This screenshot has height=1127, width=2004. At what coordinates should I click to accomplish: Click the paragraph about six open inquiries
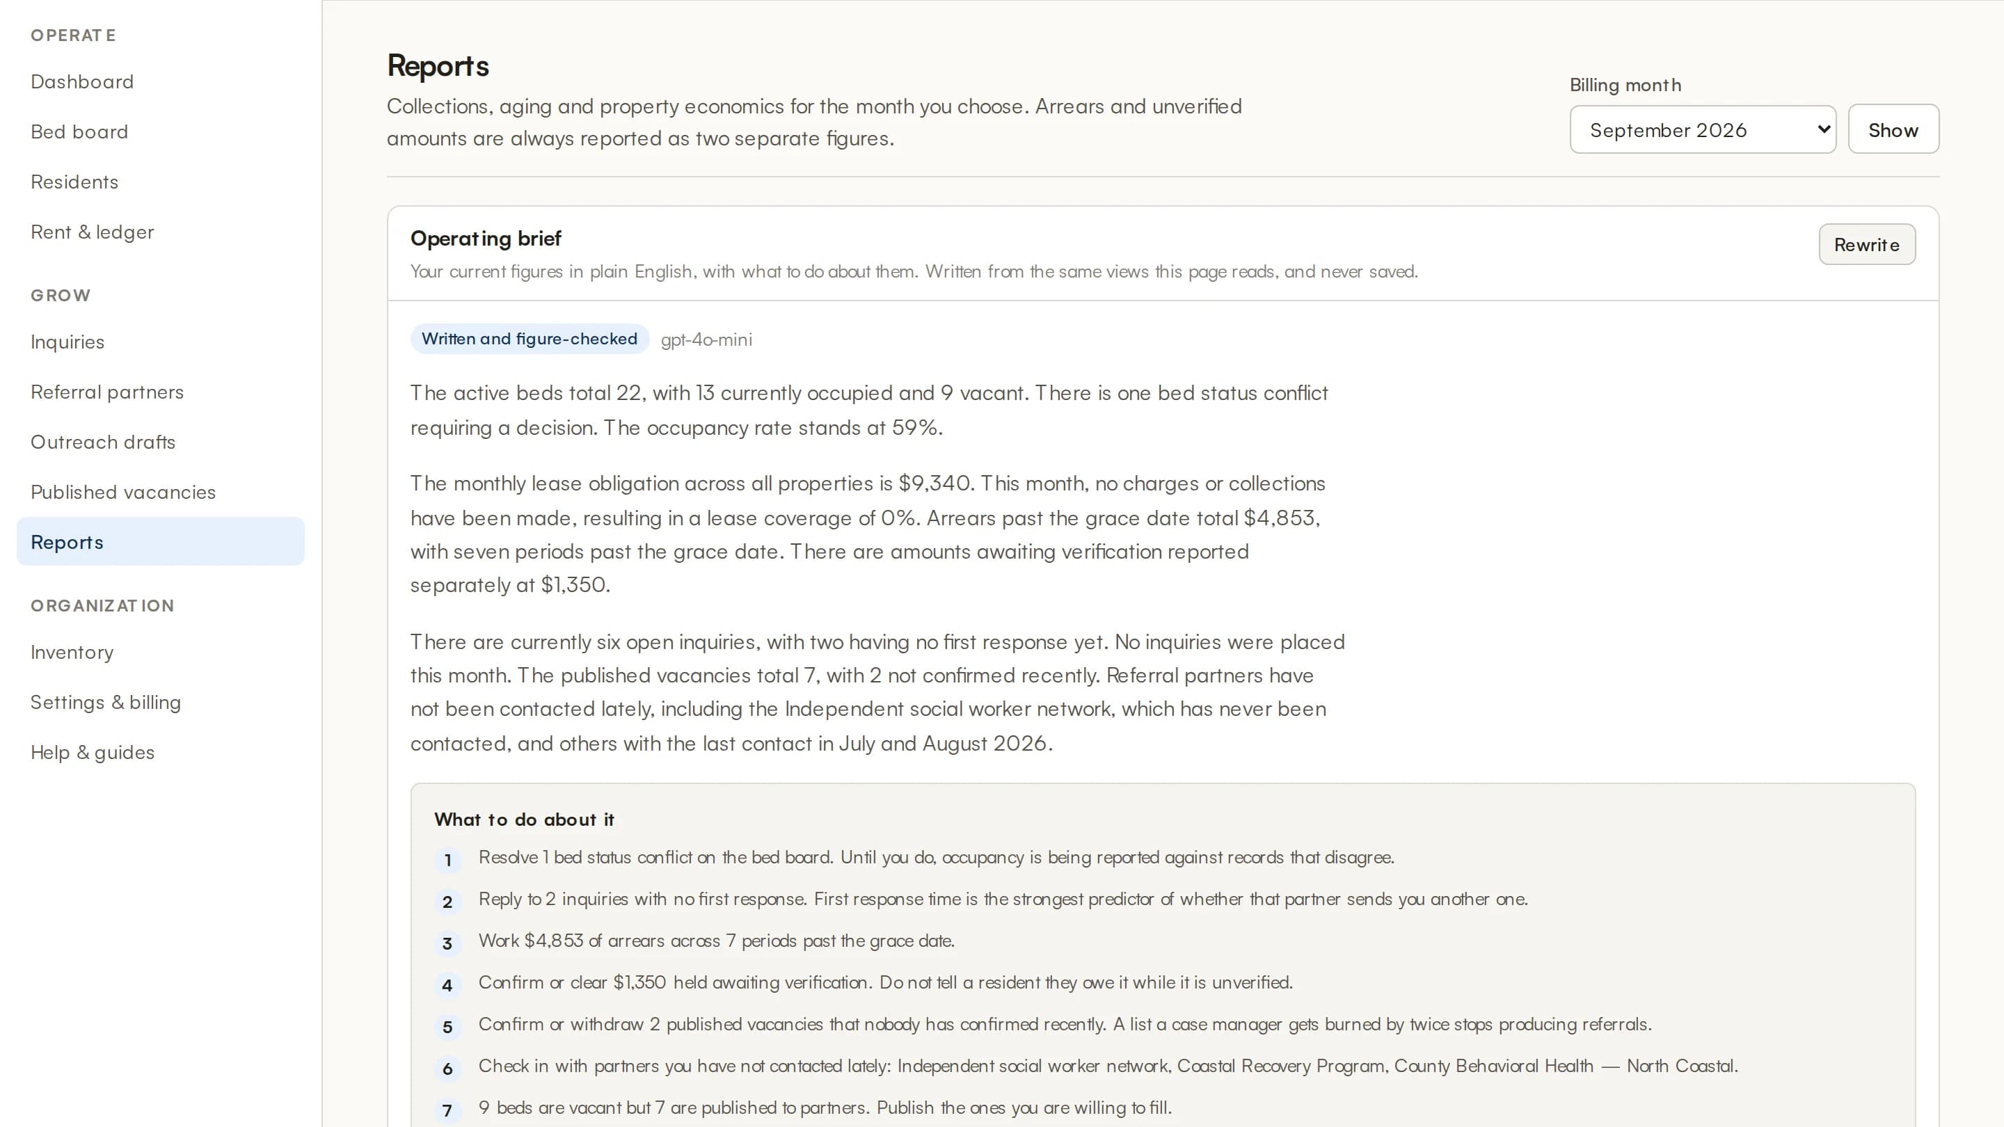click(x=877, y=692)
